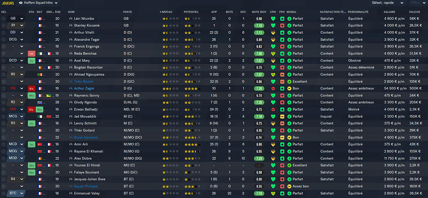Click Glody Ngonda's nationality flag
This screenshot has height=198, width=428.
tap(40, 102)
